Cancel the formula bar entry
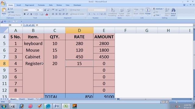This screenshot has width=195, height=109. click(x=27, y=25)
